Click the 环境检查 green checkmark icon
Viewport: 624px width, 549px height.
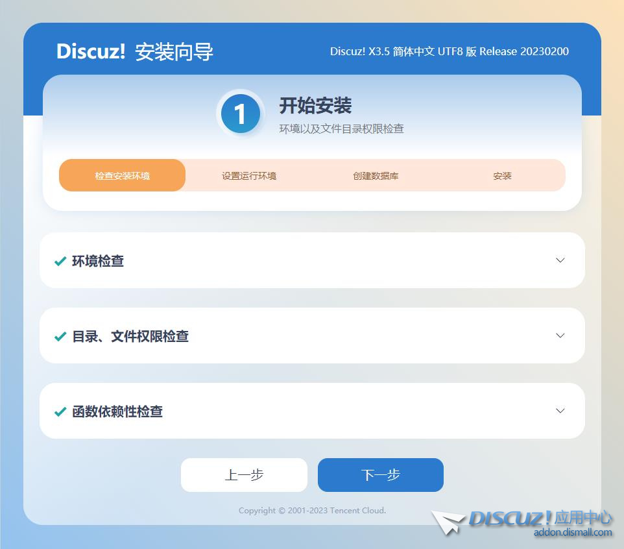(x=60, y=261)
